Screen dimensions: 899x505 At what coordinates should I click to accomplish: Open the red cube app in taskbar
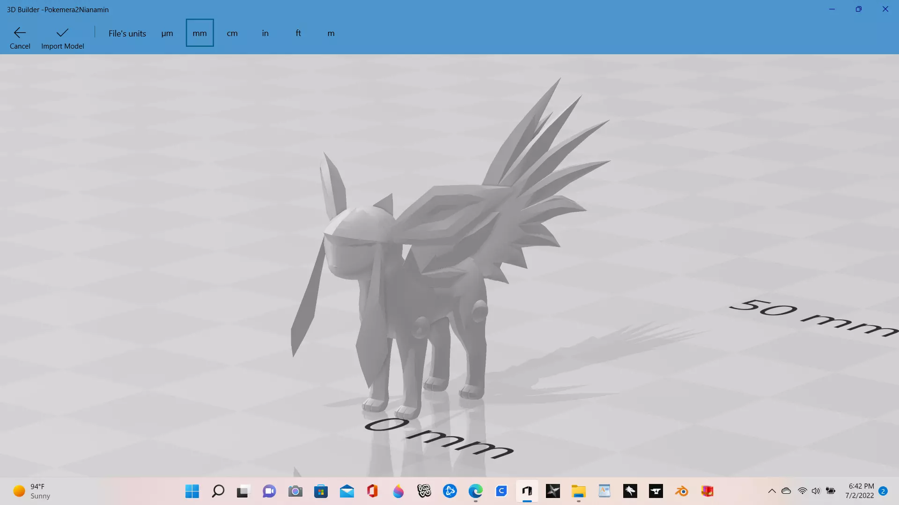[x=707, y=491]
